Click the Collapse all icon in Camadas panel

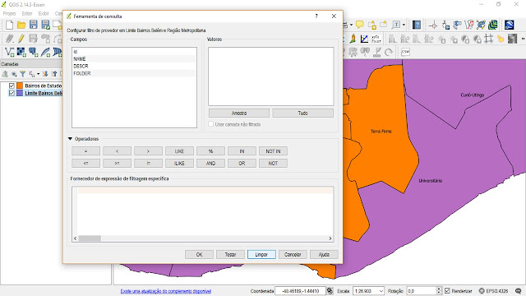[54, 74]
